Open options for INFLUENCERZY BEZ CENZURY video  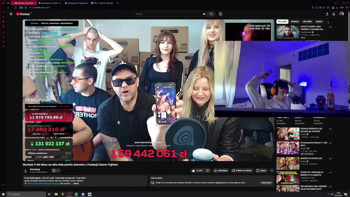point(330,187)
